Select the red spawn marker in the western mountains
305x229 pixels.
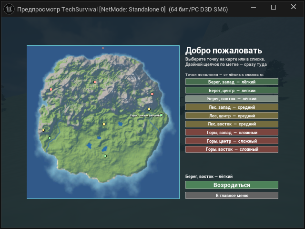pos(51,89)
